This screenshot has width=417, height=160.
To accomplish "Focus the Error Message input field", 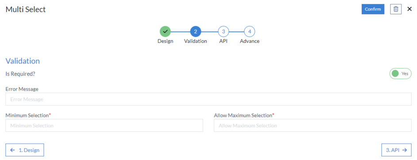I will pos(208,99).
